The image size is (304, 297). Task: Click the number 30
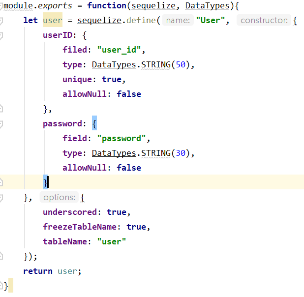tap(181, 153)
